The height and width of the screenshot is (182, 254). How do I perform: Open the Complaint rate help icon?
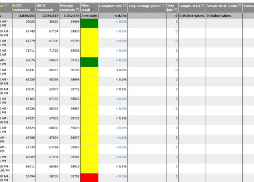tap(125, 5)
